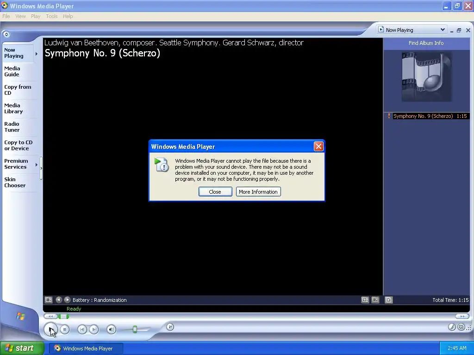Adjust the volume slider handle
Viewport: 474px width, 355px height.
pyautogui.click(x=135, y=329)
